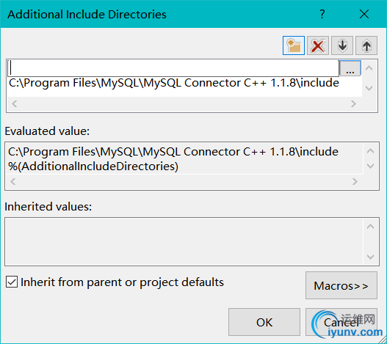Click the New Line folder icon
Screen dimensions: 387x344
pos(294,45)
